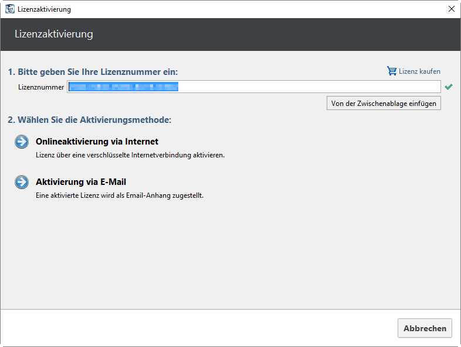This screenshot has height=347, width=461.
Task: Select 'Onlineaktivierung via Internet' heading
Action: click(x=97, y=142)
